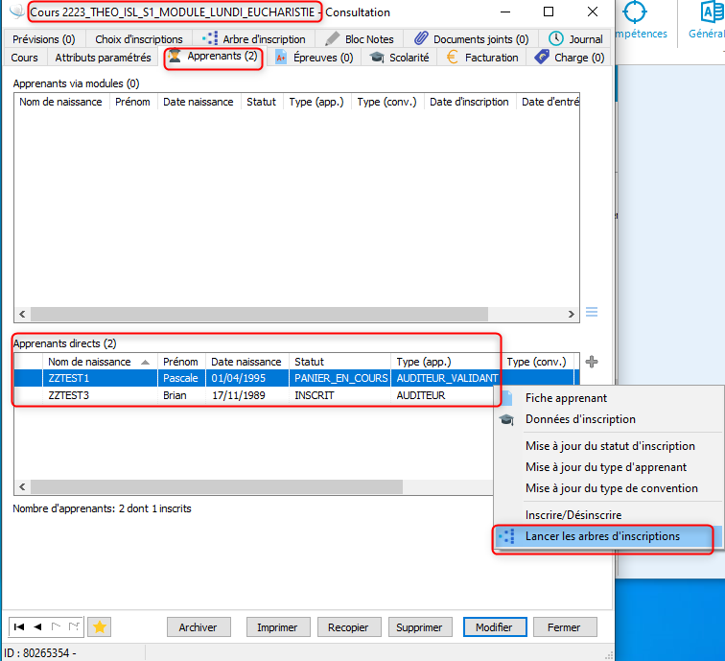Open the Bloc Notes tab

[359, 39]
